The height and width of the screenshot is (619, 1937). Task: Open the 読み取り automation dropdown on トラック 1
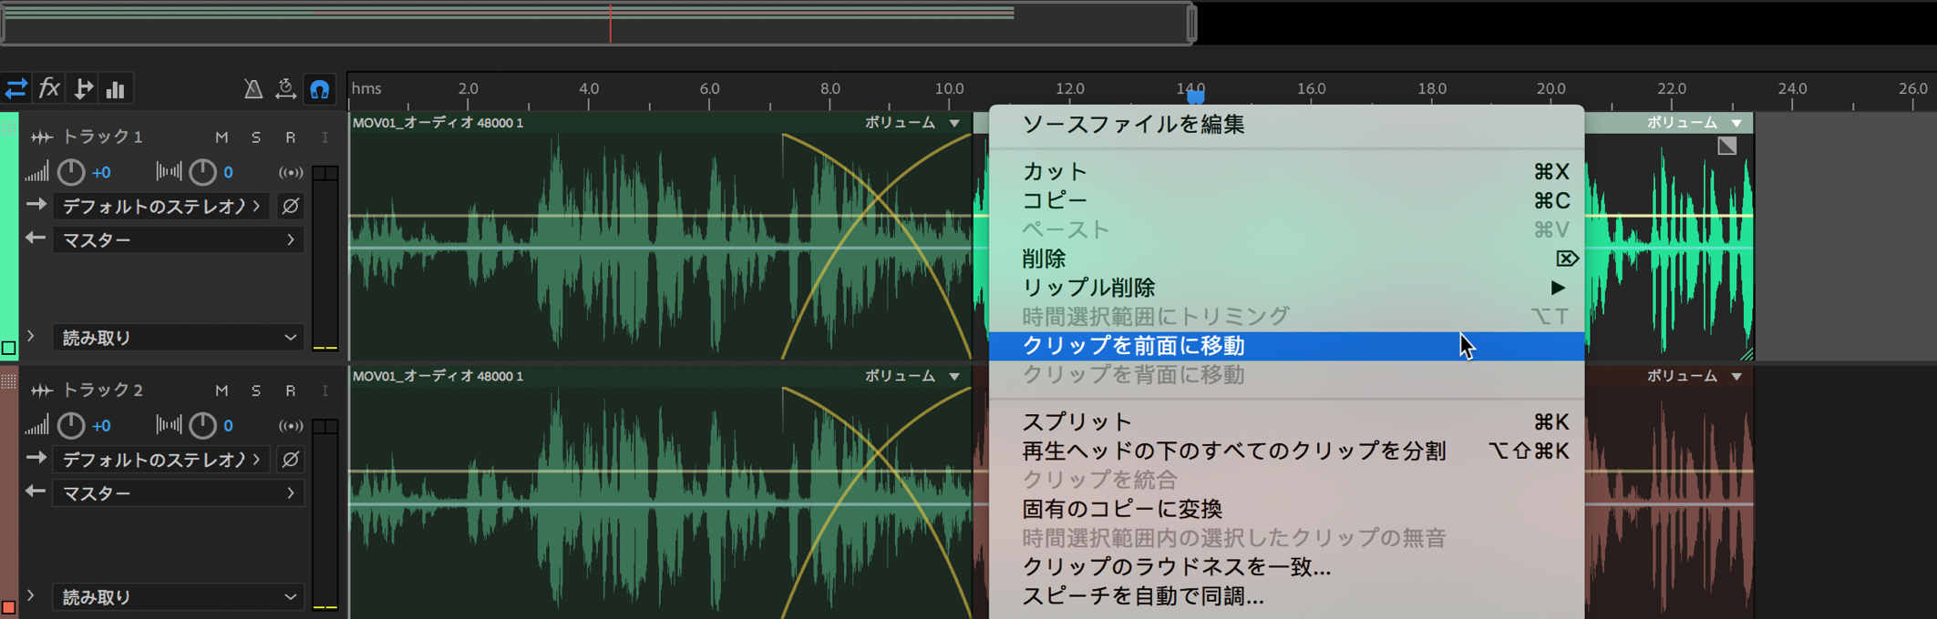(x=178, y=338)
